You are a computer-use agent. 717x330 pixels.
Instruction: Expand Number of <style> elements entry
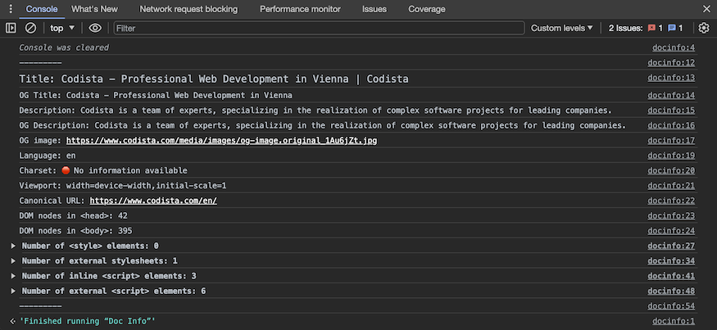tap(13, 246)
